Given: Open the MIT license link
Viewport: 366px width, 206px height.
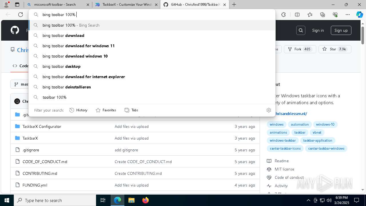Looking at the screenshot, I should (284, 169).
